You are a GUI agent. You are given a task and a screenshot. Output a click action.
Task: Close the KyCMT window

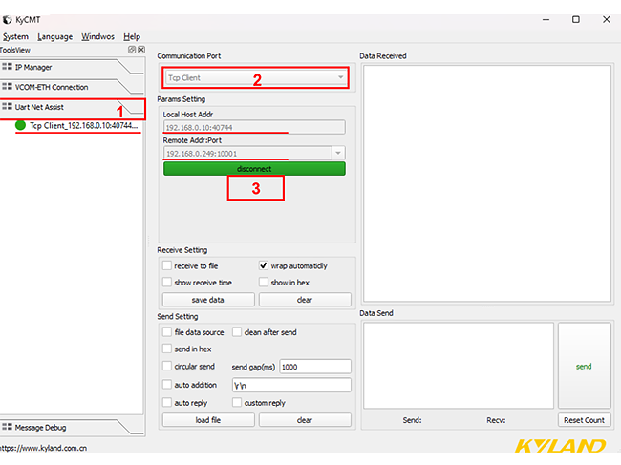point(607,19)
